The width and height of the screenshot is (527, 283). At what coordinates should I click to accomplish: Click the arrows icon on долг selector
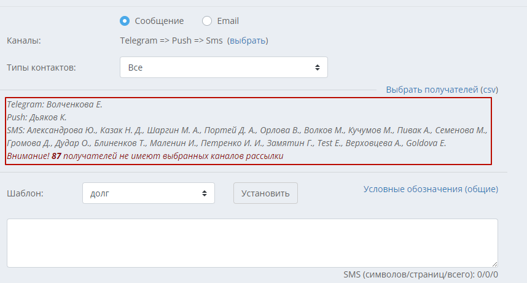[205, 193]
